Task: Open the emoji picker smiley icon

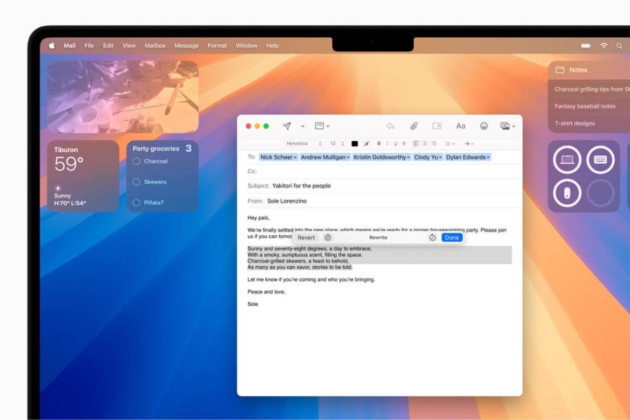Action: click(484, 126)
